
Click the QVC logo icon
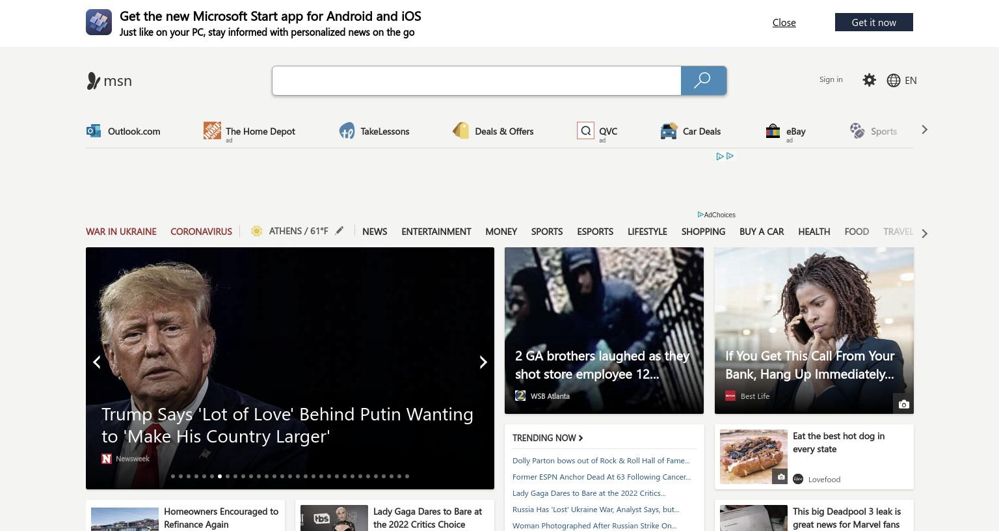(585, 131)
